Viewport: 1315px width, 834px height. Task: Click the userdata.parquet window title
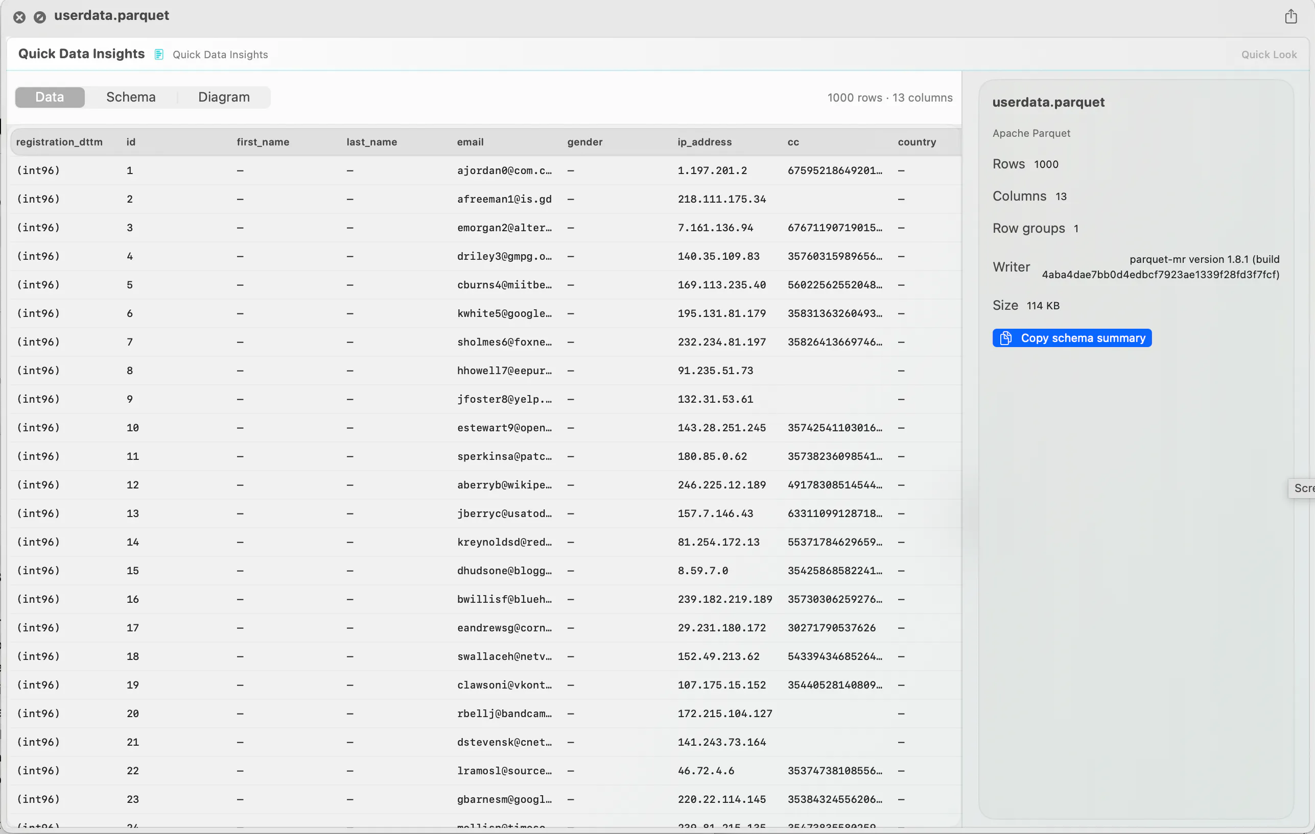111,15
